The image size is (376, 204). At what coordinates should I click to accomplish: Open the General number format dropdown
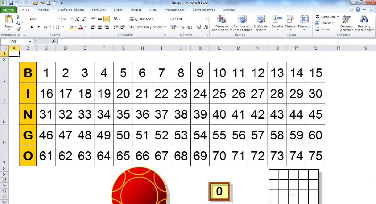coord(207,19)
